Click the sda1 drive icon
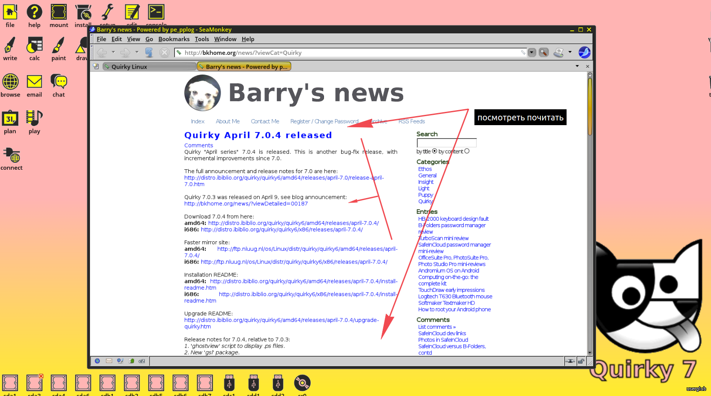 tap(10, 385)
